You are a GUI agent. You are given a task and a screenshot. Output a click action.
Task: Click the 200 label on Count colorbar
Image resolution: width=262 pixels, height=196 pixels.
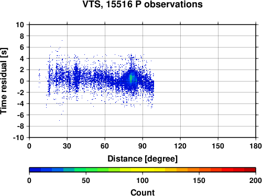click(256, 180)
